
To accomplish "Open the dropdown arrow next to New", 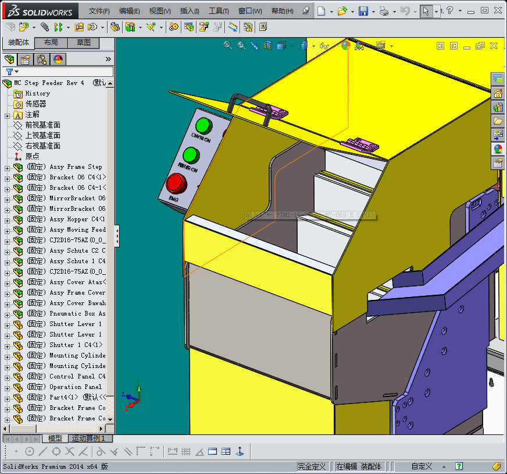I will pos(331,12).
